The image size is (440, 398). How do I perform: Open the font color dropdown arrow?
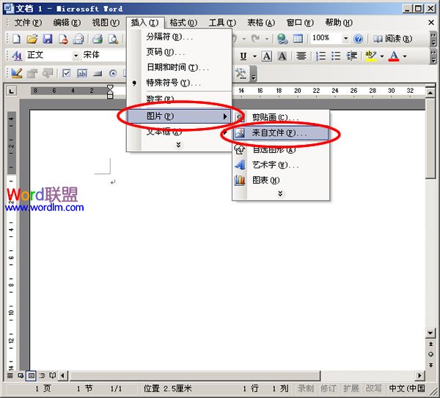coord(405,56)
